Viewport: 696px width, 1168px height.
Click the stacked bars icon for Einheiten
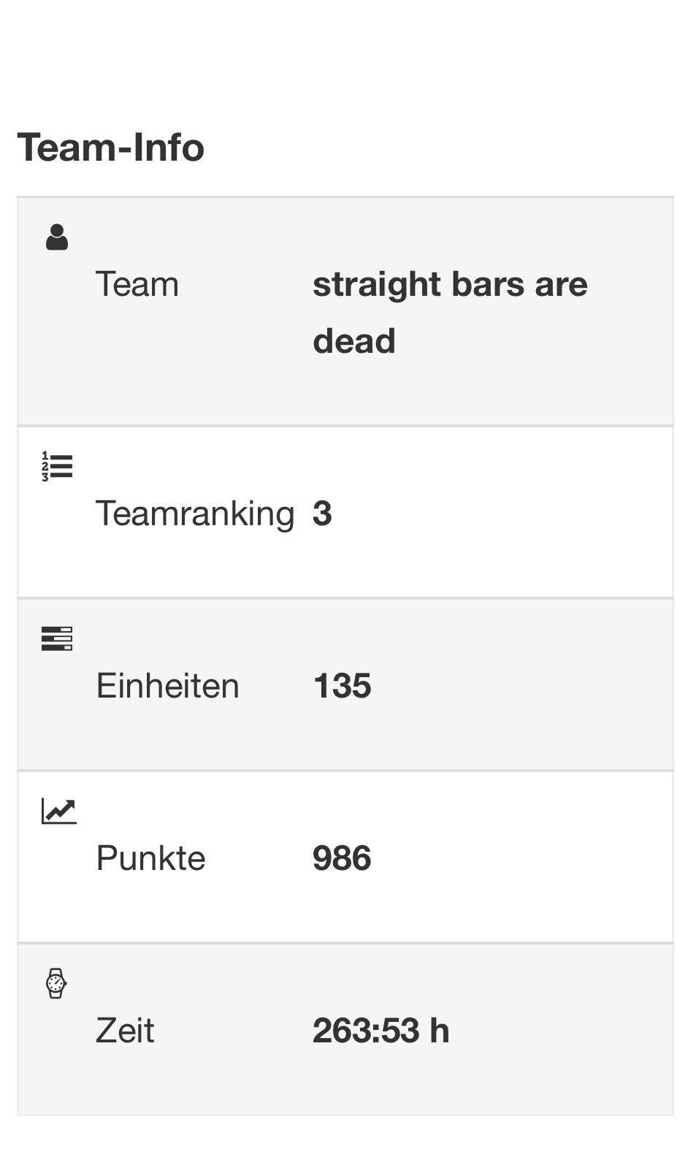pos(57,638)
